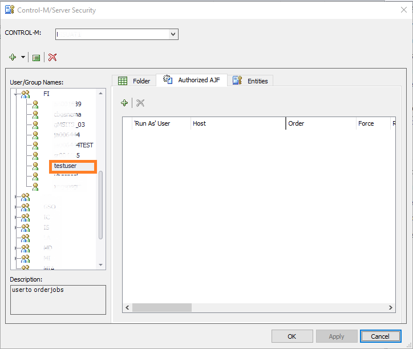The height and width of the screenshot is (349, 413).
Task: Click the Host column header
Action: coord(238,123)
